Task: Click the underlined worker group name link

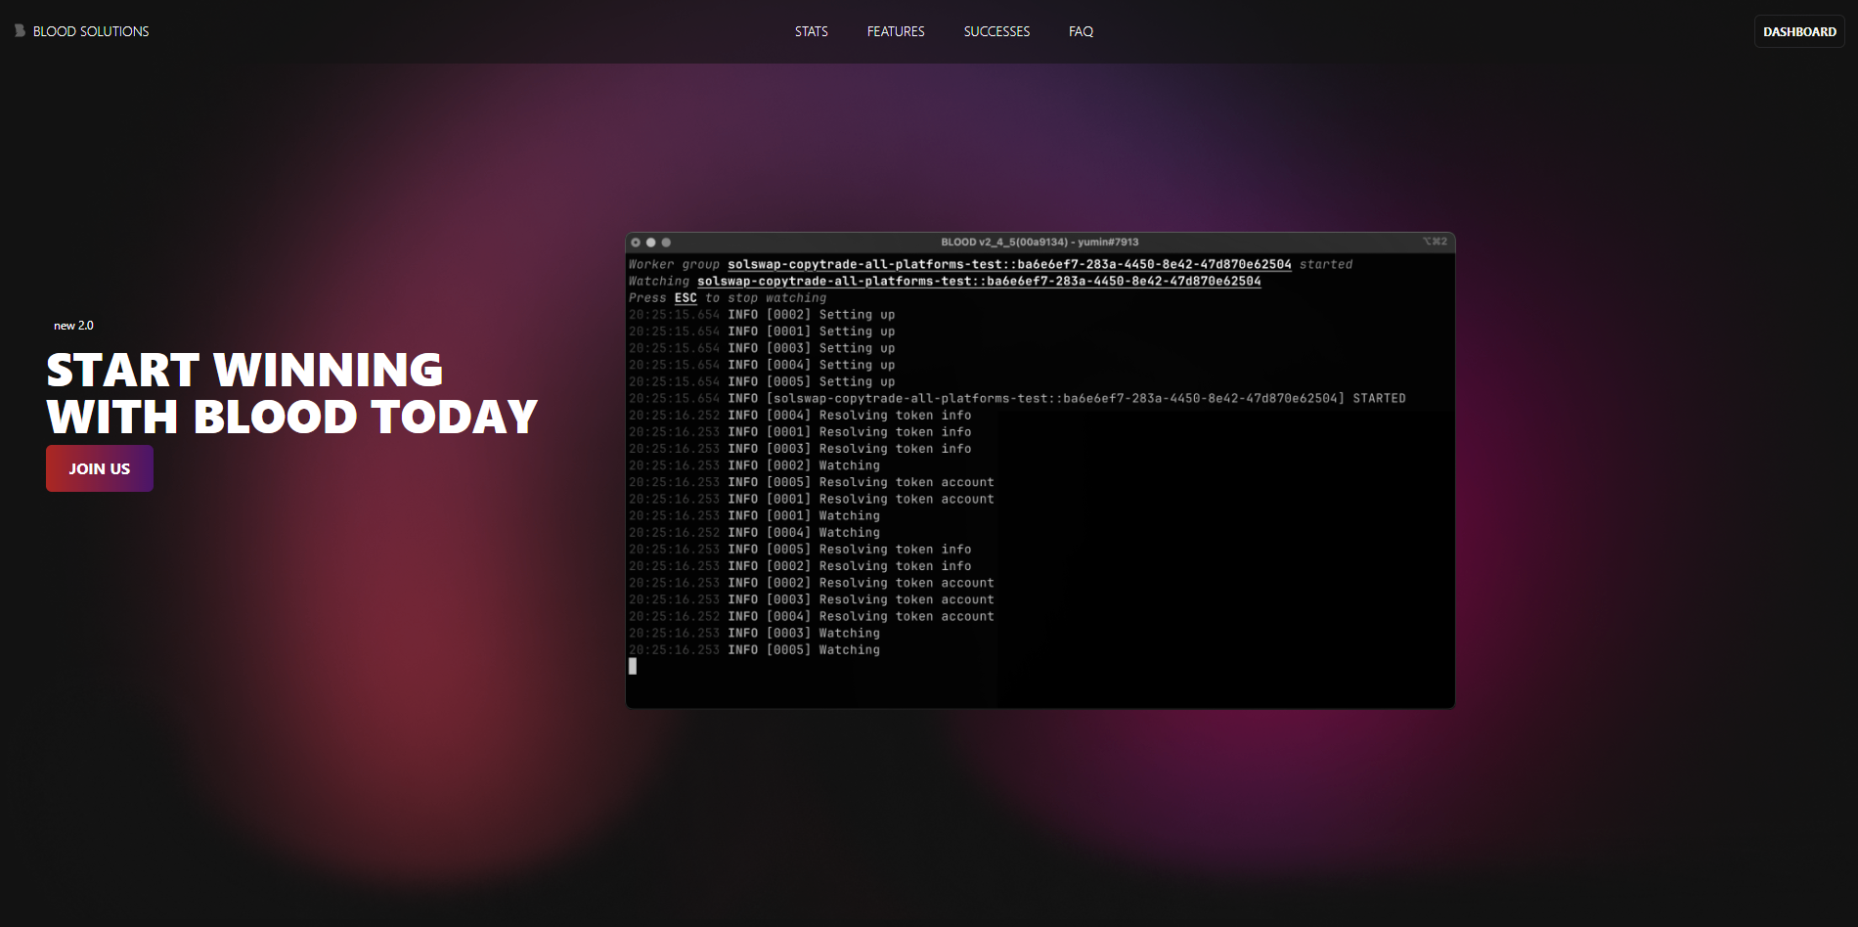Action: pyautogui.click(x=1008, y=264)
